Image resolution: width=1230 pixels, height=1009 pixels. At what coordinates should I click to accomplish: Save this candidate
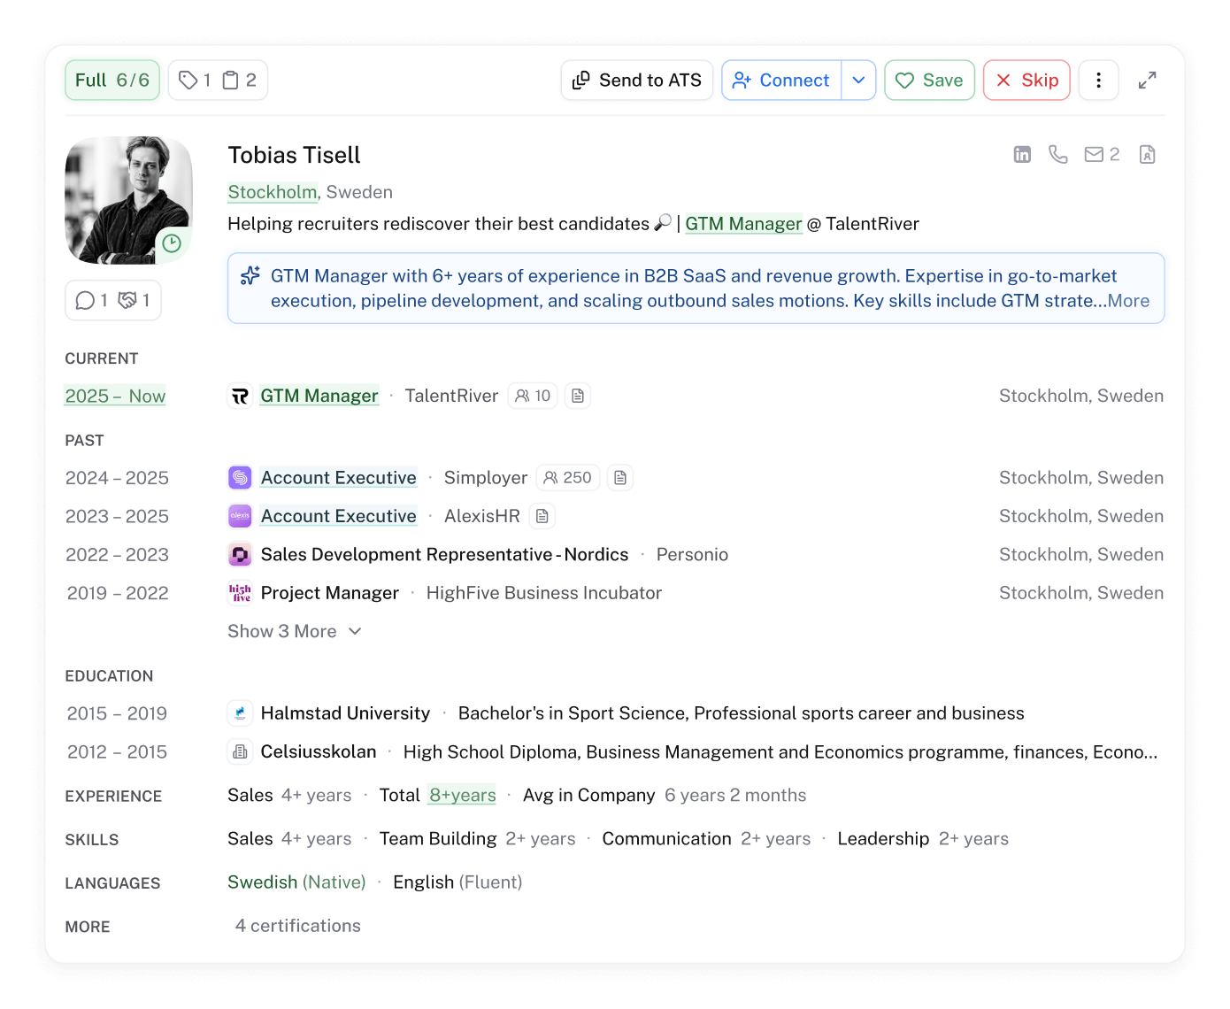929,80
